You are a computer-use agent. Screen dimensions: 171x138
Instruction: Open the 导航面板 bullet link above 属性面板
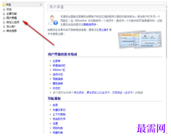(x=58, y=79)
